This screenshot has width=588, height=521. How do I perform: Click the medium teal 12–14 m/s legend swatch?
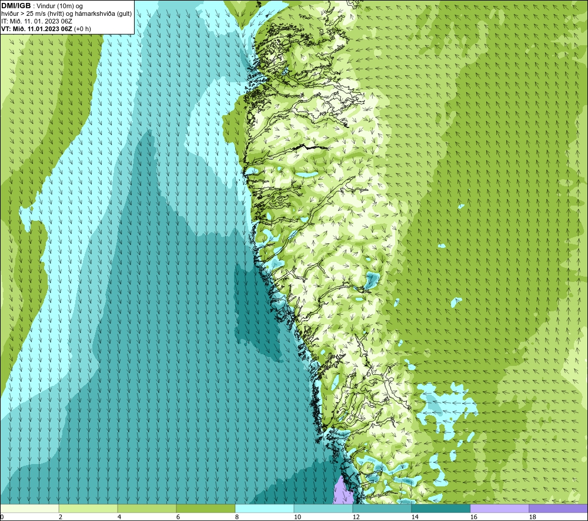pos(382,508)
